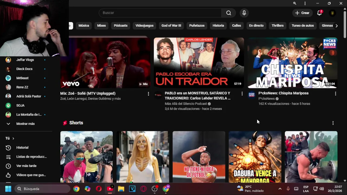Open more options for F*cksNews Chispita Mariposa

click(336, 94)
